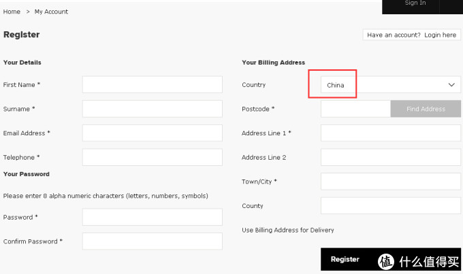Open 'Have an account? Login here' link

412,35
